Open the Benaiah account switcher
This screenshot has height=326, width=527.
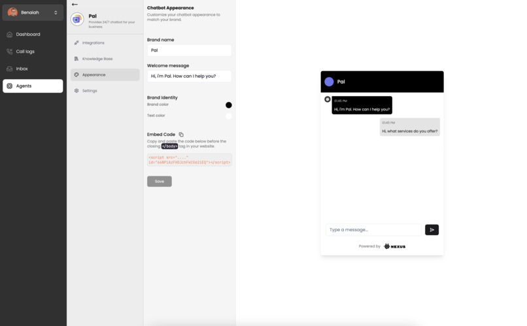[33, 12]
